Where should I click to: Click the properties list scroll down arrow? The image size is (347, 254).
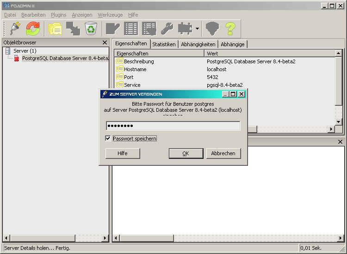[338, 122]
